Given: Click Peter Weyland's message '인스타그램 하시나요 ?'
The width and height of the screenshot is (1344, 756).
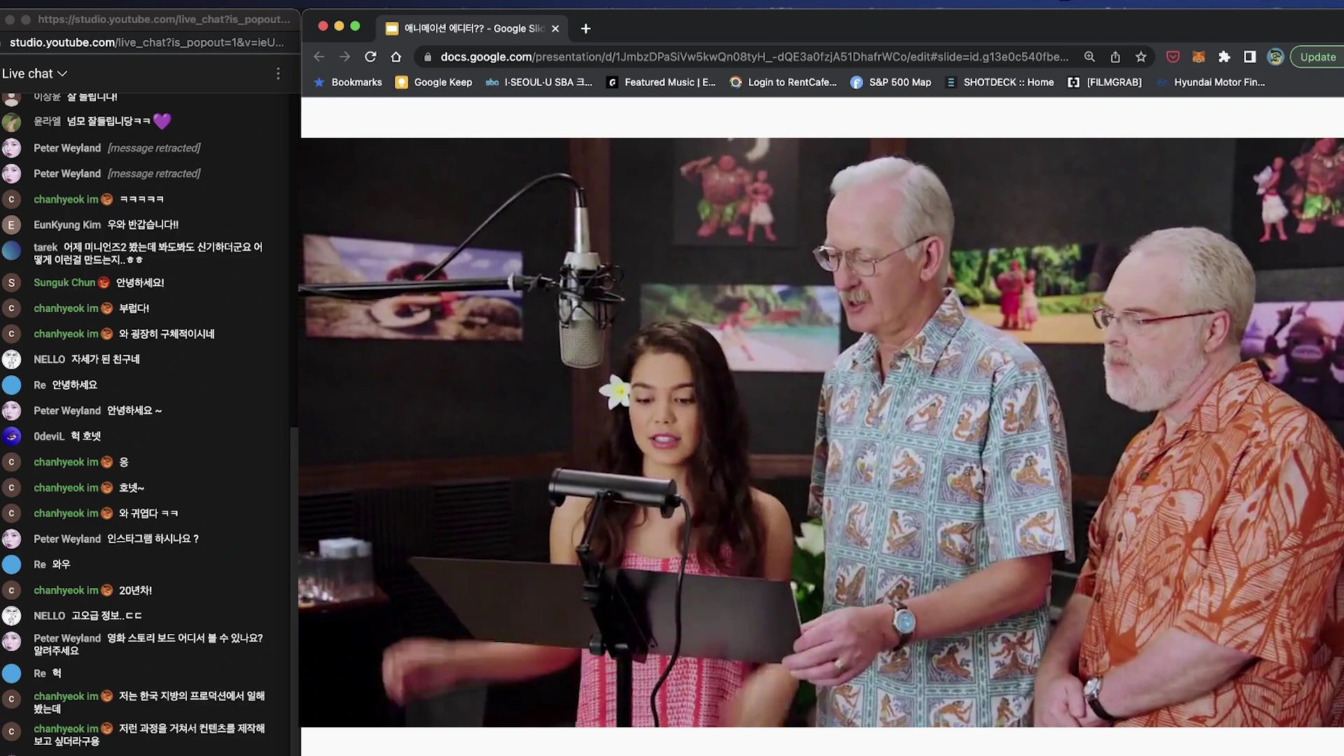Looking at the screenshot, I should coord(153,539).
